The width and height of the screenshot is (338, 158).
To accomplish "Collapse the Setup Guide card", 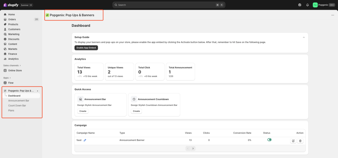I will point(304,37).
